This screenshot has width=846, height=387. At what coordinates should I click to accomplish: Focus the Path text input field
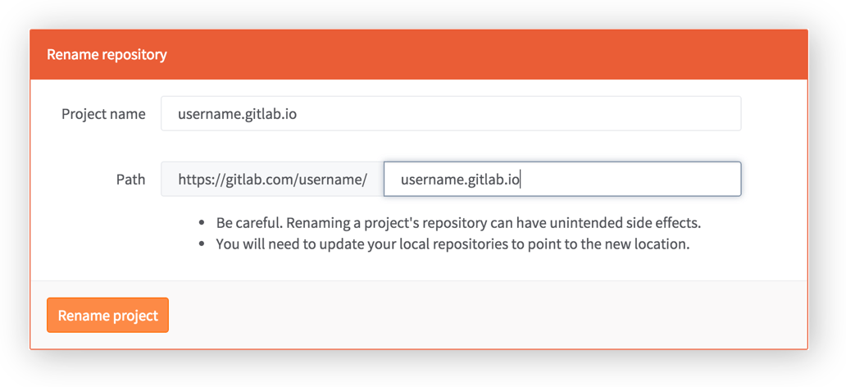(x=562, y=180)
